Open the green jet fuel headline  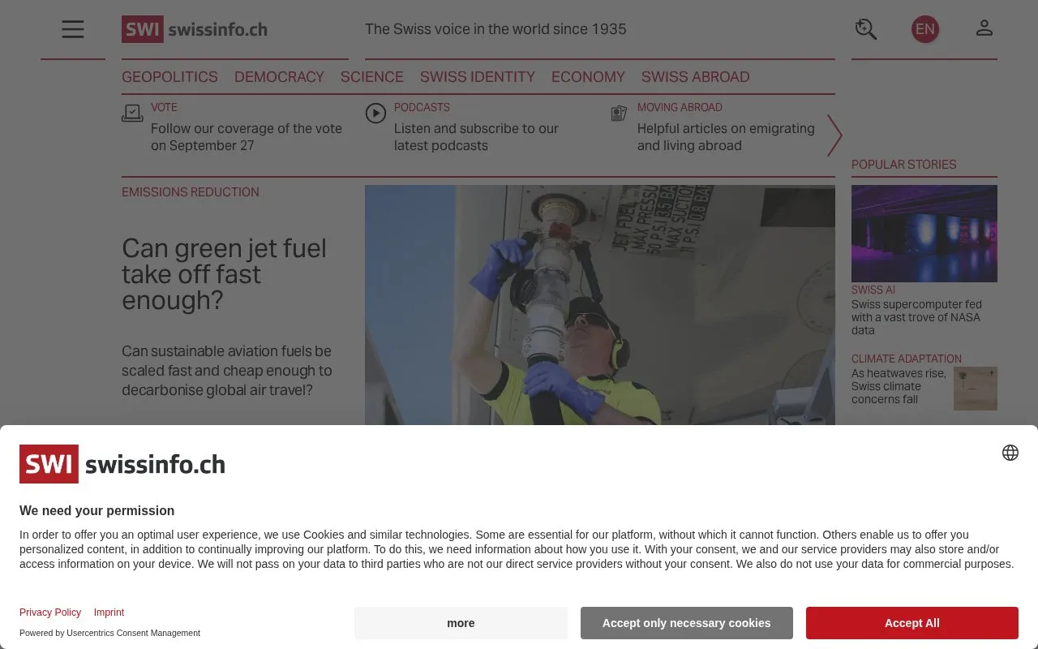click(x=225, y=274)
